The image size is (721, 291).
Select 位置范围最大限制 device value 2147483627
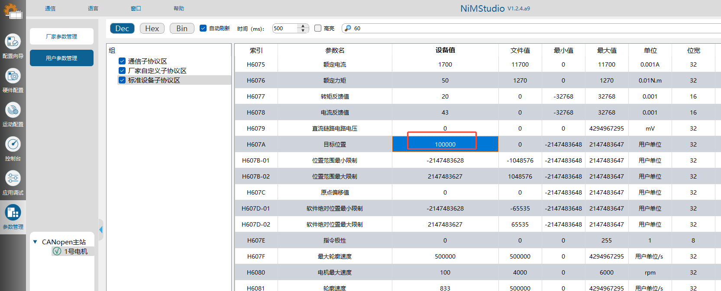[x=445, y=176]
